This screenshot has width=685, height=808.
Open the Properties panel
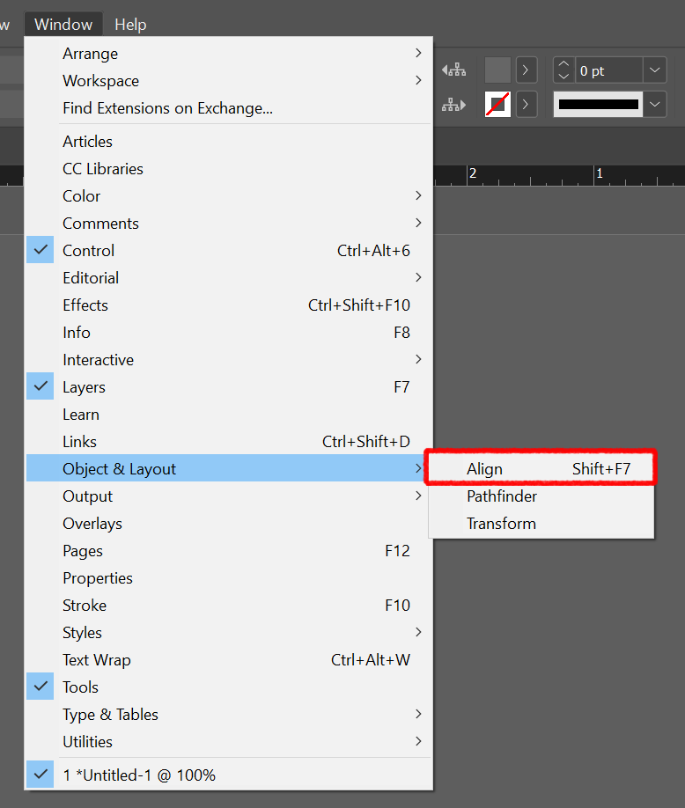pyautogui.click(x=230, y=578)
